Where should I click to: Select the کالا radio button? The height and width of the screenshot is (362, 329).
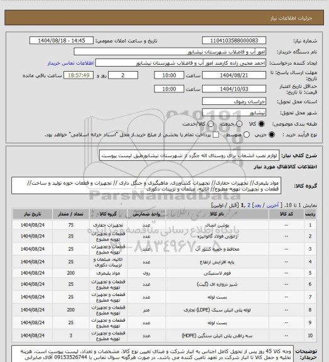pos(261,124)
